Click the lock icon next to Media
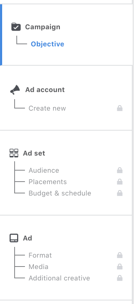 coord(120,267)
